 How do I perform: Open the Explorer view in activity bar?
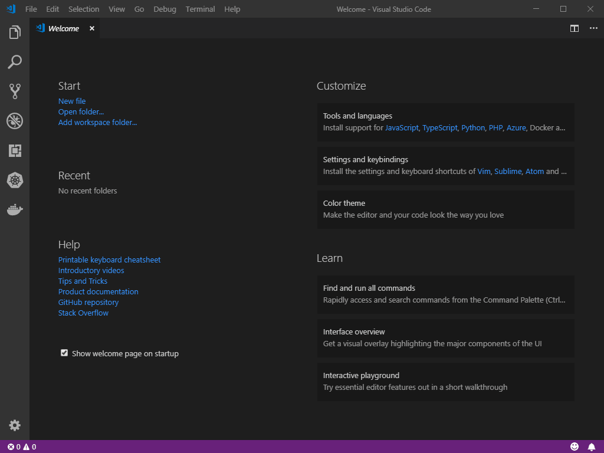pyautogui.click(x=15, y=32)
